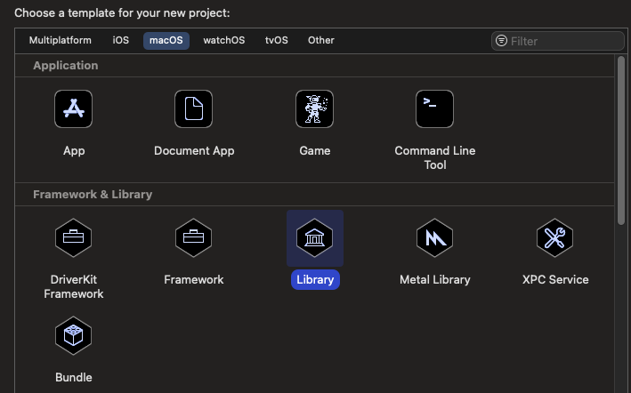
Task: Pick the Game template icon
Action: 315,109
